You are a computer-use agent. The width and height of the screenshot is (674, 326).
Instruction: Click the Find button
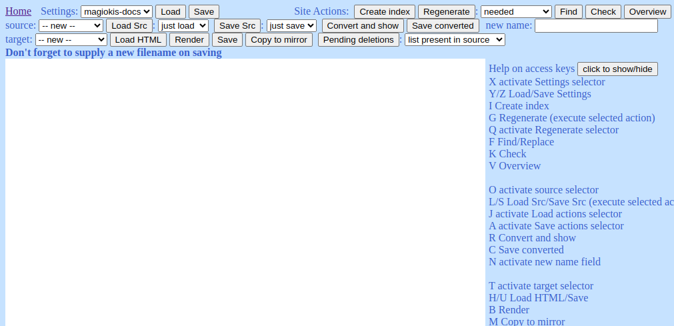[569, 11]
